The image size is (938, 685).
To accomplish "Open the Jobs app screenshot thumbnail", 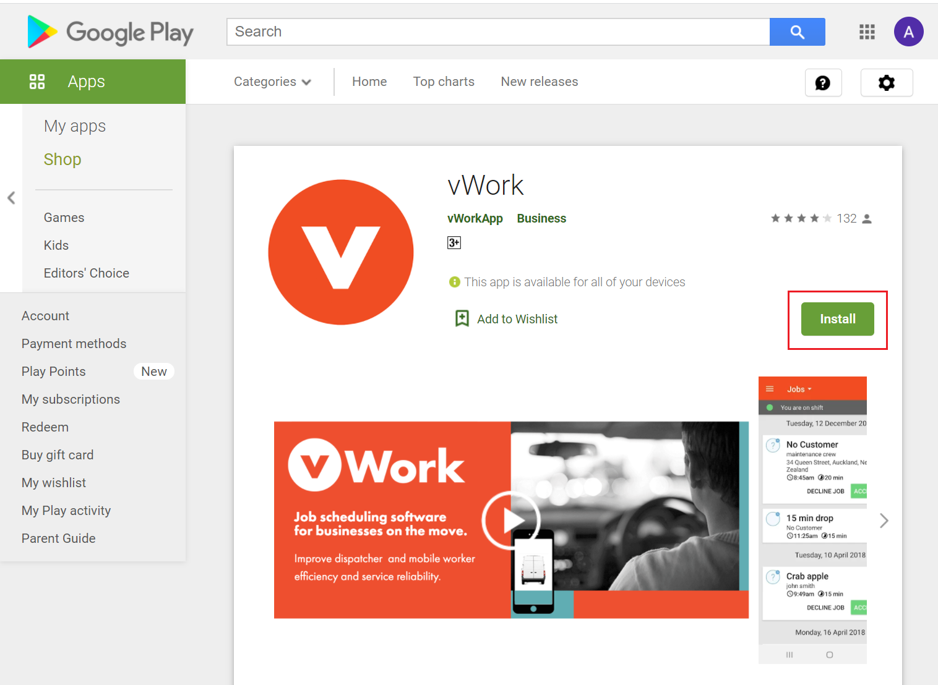I will point(812,520).
